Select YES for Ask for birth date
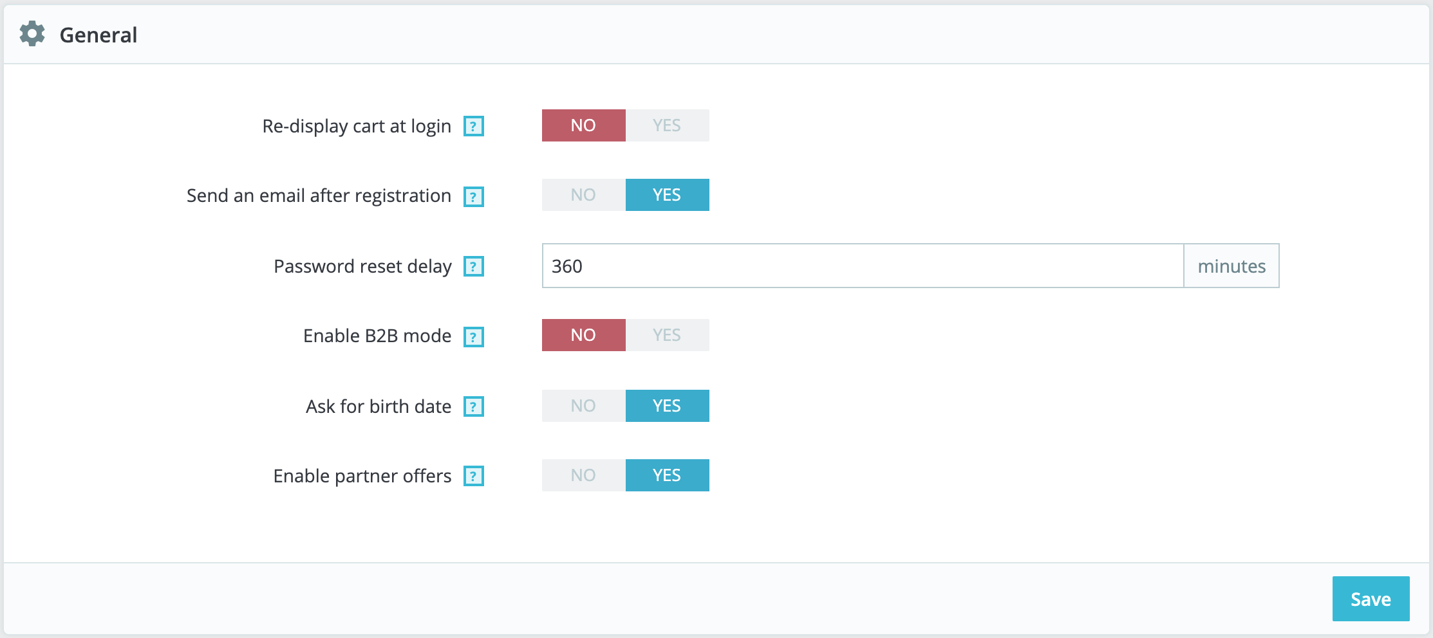Viewport: 1433px width, 638px height. (x=667, y=406)
